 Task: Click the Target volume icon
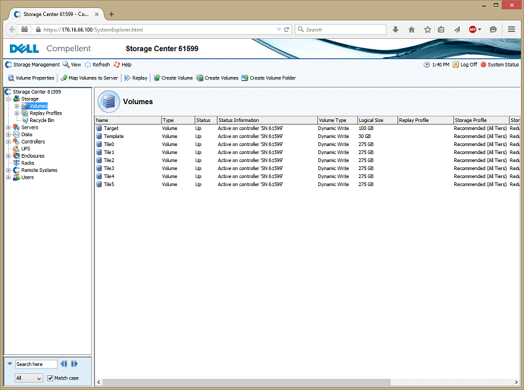[99, 128]
